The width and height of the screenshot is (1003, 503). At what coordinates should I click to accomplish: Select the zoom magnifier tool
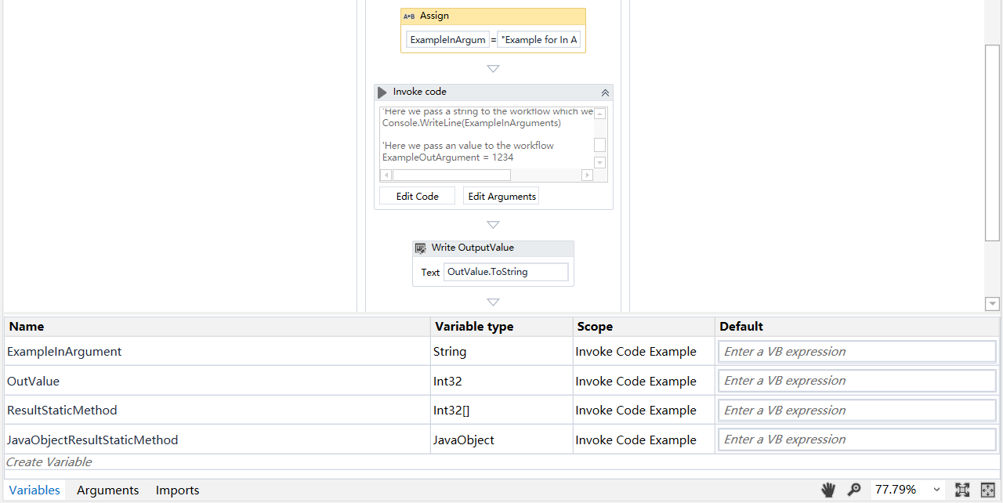coord(855,490)
